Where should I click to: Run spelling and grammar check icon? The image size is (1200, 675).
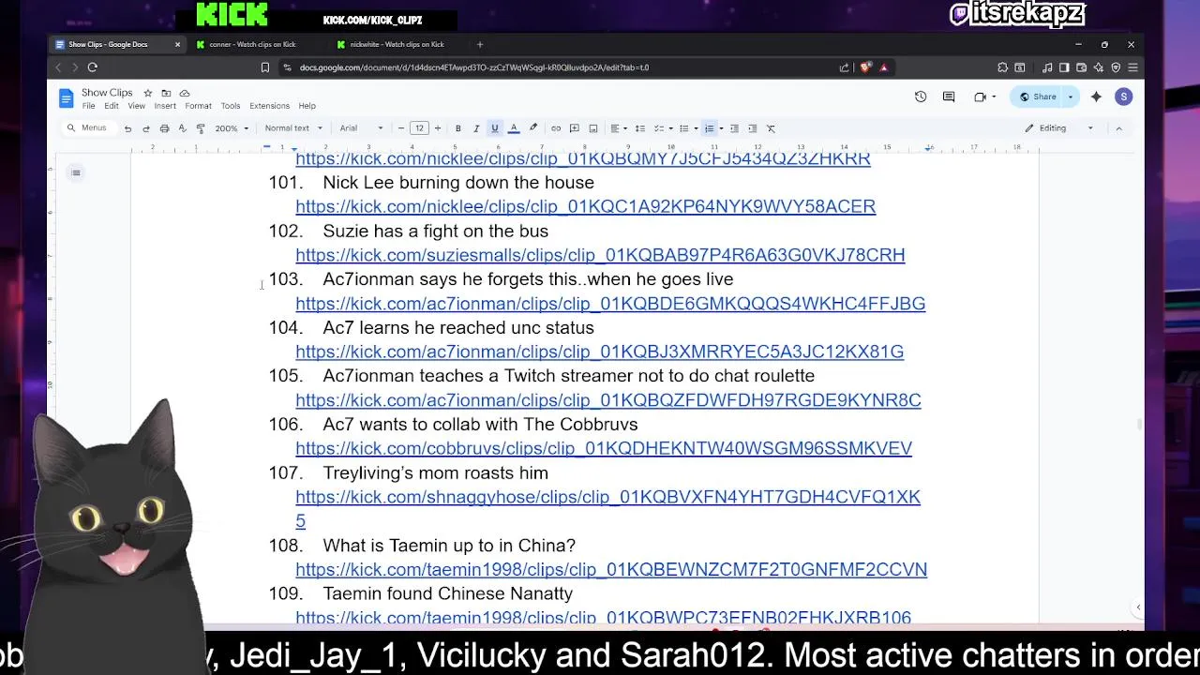pyautogui.click(x=182, y=128)
